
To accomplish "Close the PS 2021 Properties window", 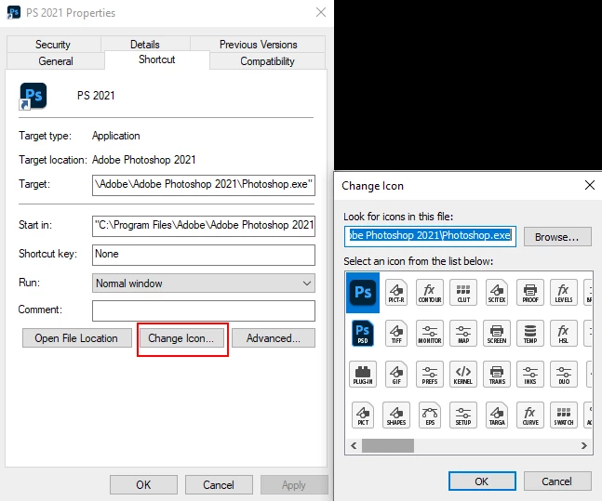I will click(321, 12).
